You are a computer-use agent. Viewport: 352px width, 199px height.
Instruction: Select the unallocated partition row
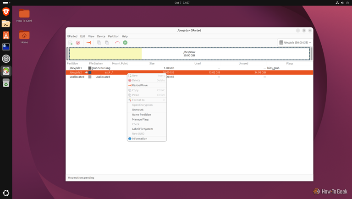coord(189,77)
